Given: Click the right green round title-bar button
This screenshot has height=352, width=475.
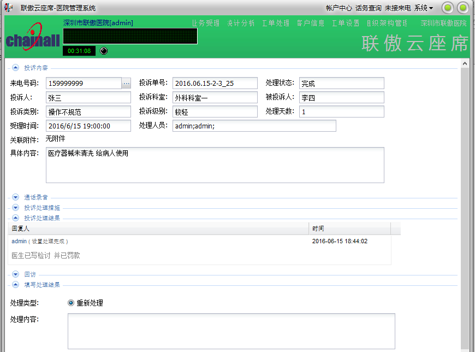Looking at the screenshot, I should 462,8.
